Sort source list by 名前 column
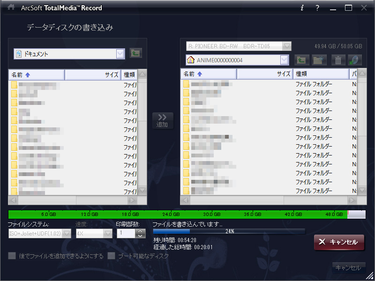 [37, 75]
